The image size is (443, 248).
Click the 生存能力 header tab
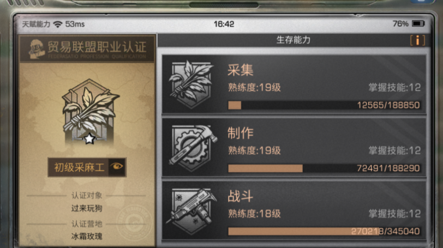pyautogui.click(x=294, y=40)
